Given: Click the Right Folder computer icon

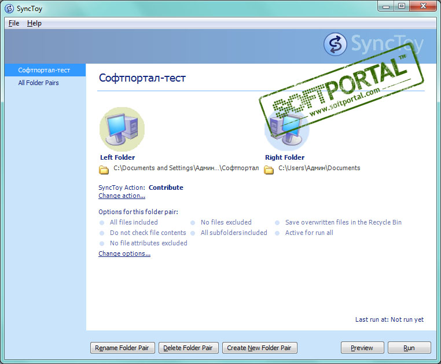Looking at the screenshot, I should pyautogui.click(x=286, y=130).
